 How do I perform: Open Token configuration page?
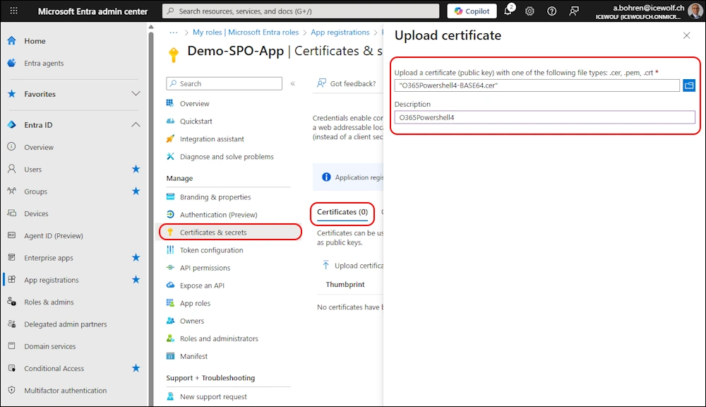(211, 250)
